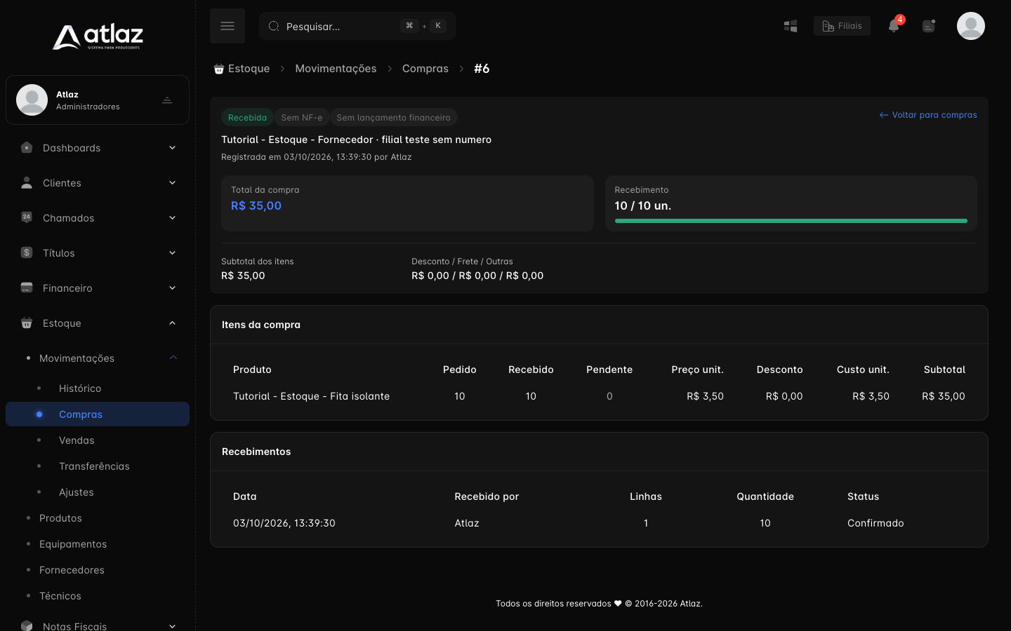
Task: Focus the Pesquisar search field
Action: 357,26
